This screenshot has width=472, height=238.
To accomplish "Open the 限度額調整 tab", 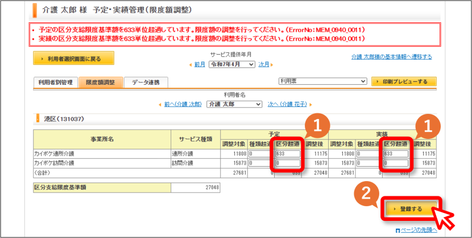I will click(101, 82).
